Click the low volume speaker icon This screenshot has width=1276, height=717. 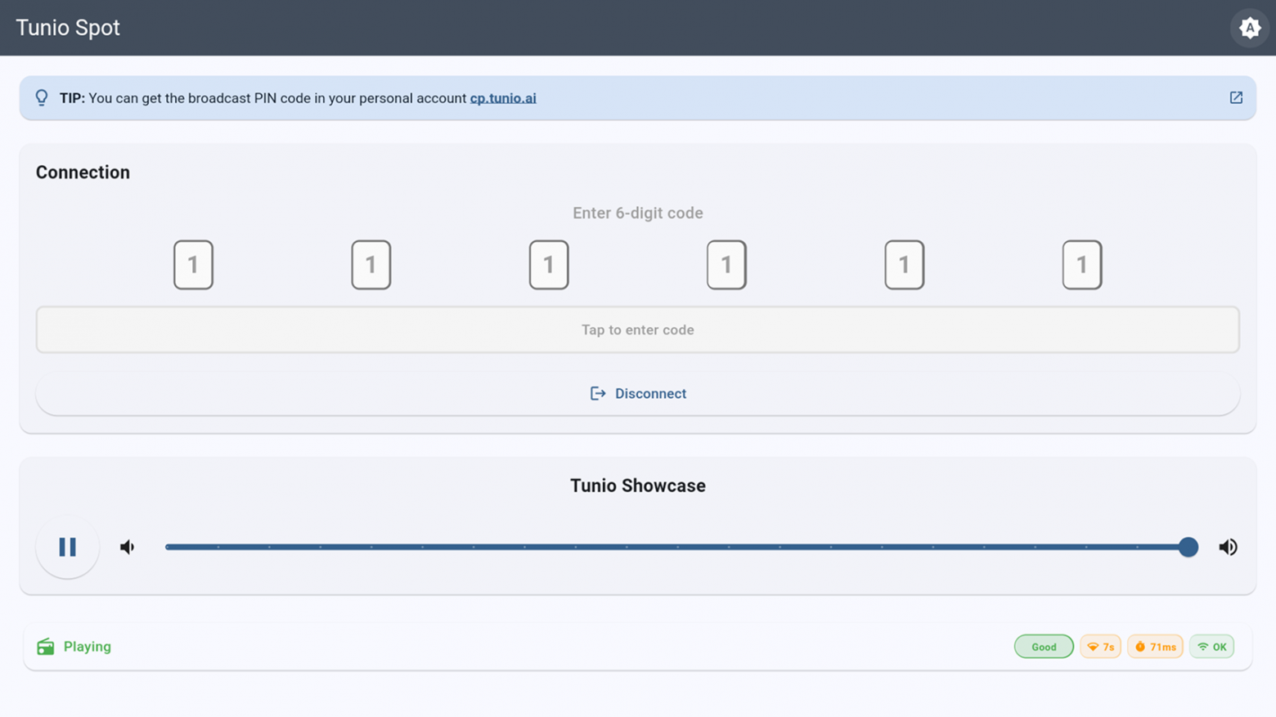click(x=128, y=547)
